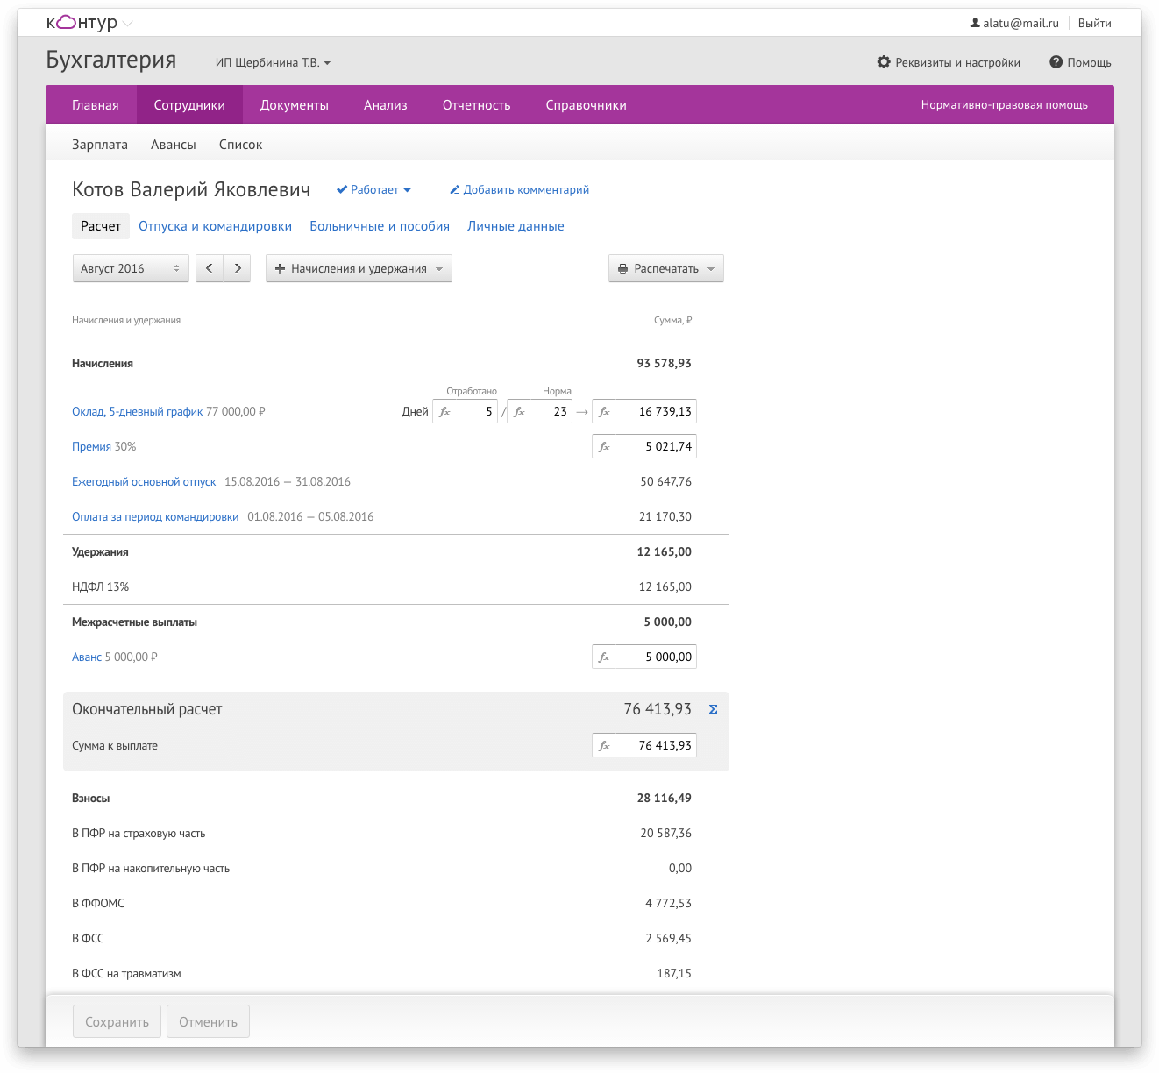Open the Анализ menu tab
Screen dimensions: 1159x1073
(386, 105)
